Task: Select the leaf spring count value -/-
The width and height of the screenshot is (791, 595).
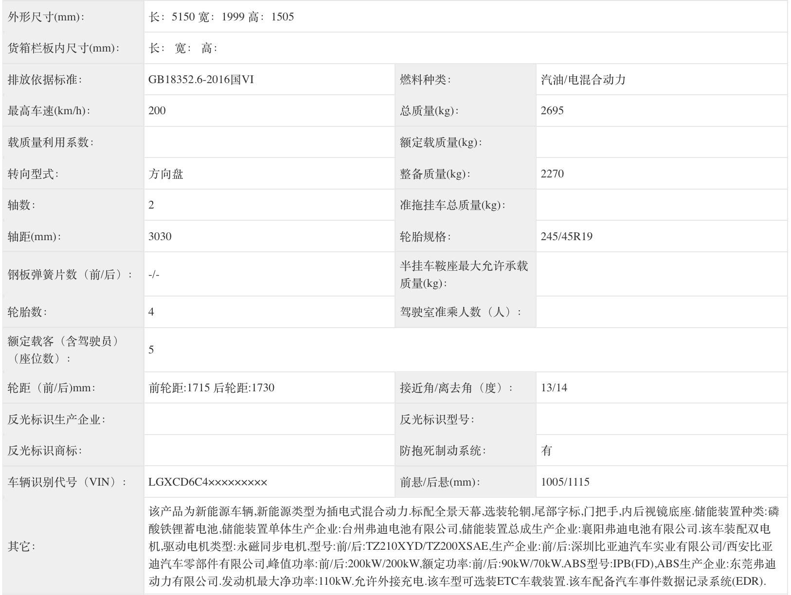Action: point(154,275)
